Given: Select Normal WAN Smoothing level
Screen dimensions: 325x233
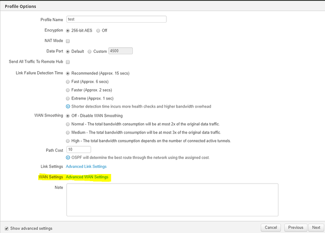Looking at the screenshot, I should 68,124.
